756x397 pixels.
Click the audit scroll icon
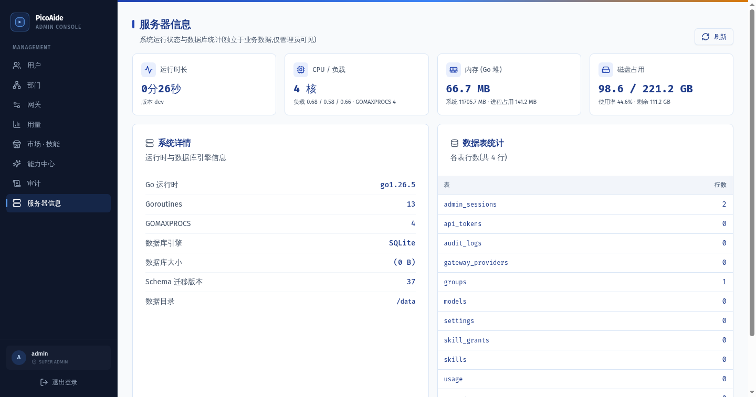click(17, 184)
